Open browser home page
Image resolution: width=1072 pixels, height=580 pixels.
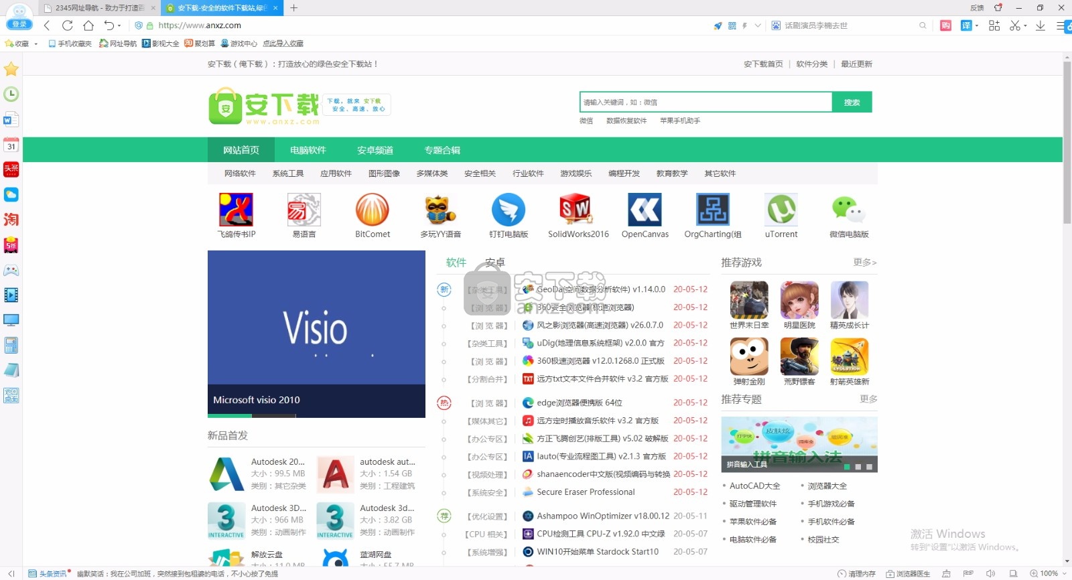click(88, 25)
